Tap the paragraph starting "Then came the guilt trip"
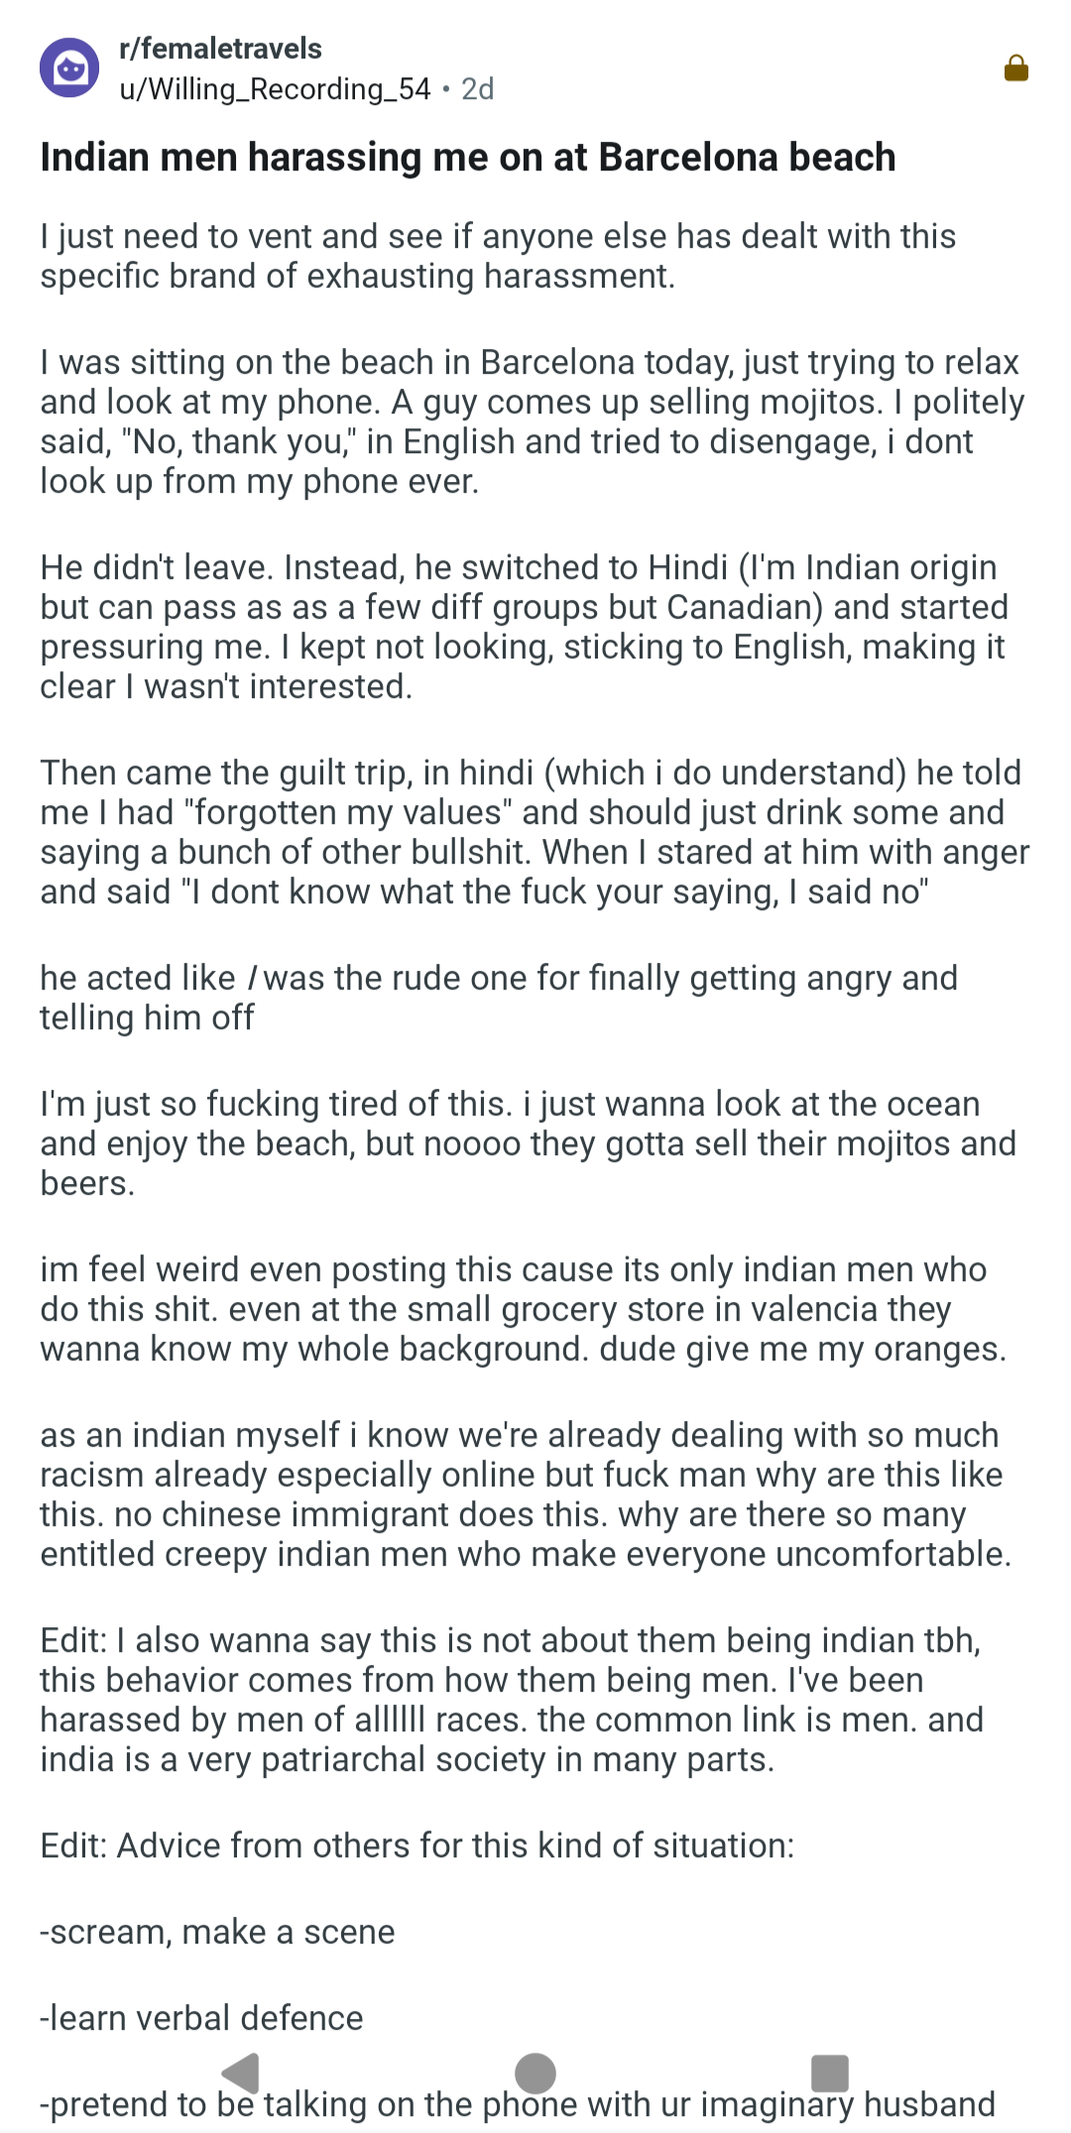This screenshot has width=1071, height=2133. tap(534, 832)
